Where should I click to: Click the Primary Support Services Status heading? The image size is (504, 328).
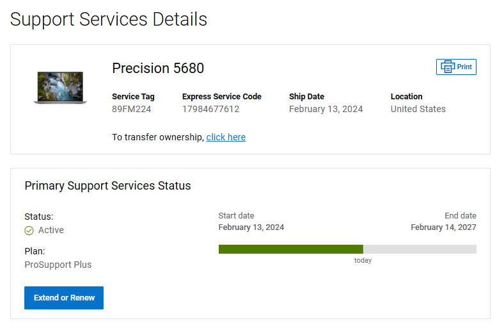pyautogui.click(x=107, y=186)
